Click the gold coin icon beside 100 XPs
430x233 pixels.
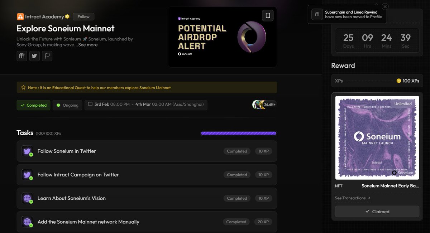398,81
